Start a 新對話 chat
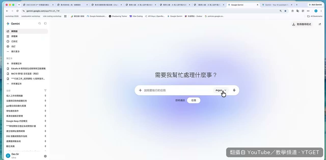Screen dimensions: 326x160 [26, 31]
